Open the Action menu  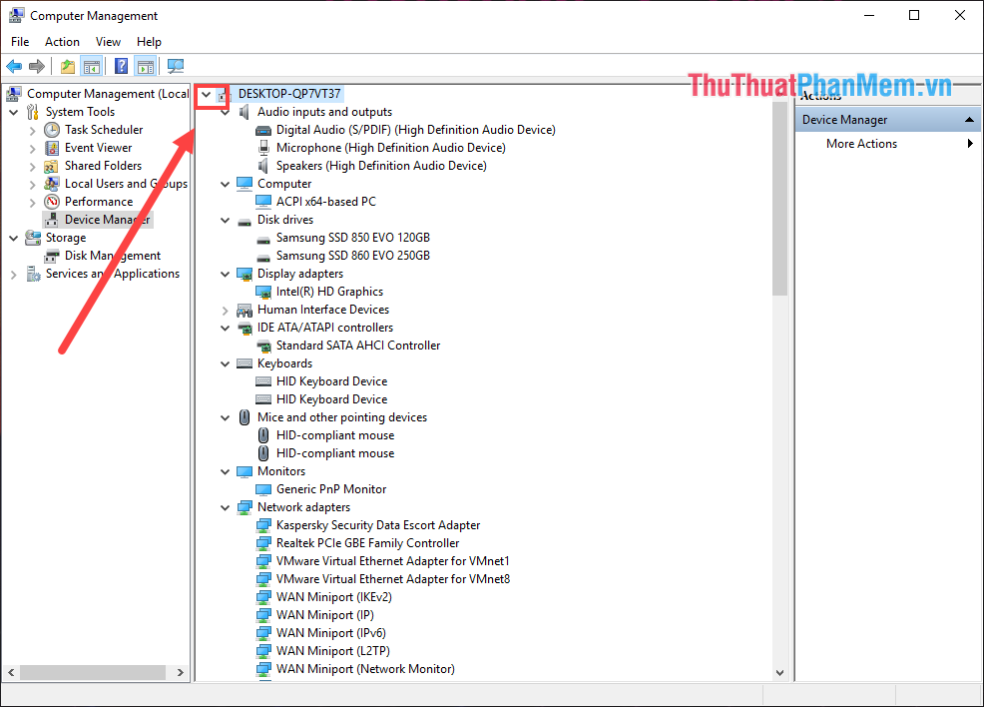pos(62,41)
